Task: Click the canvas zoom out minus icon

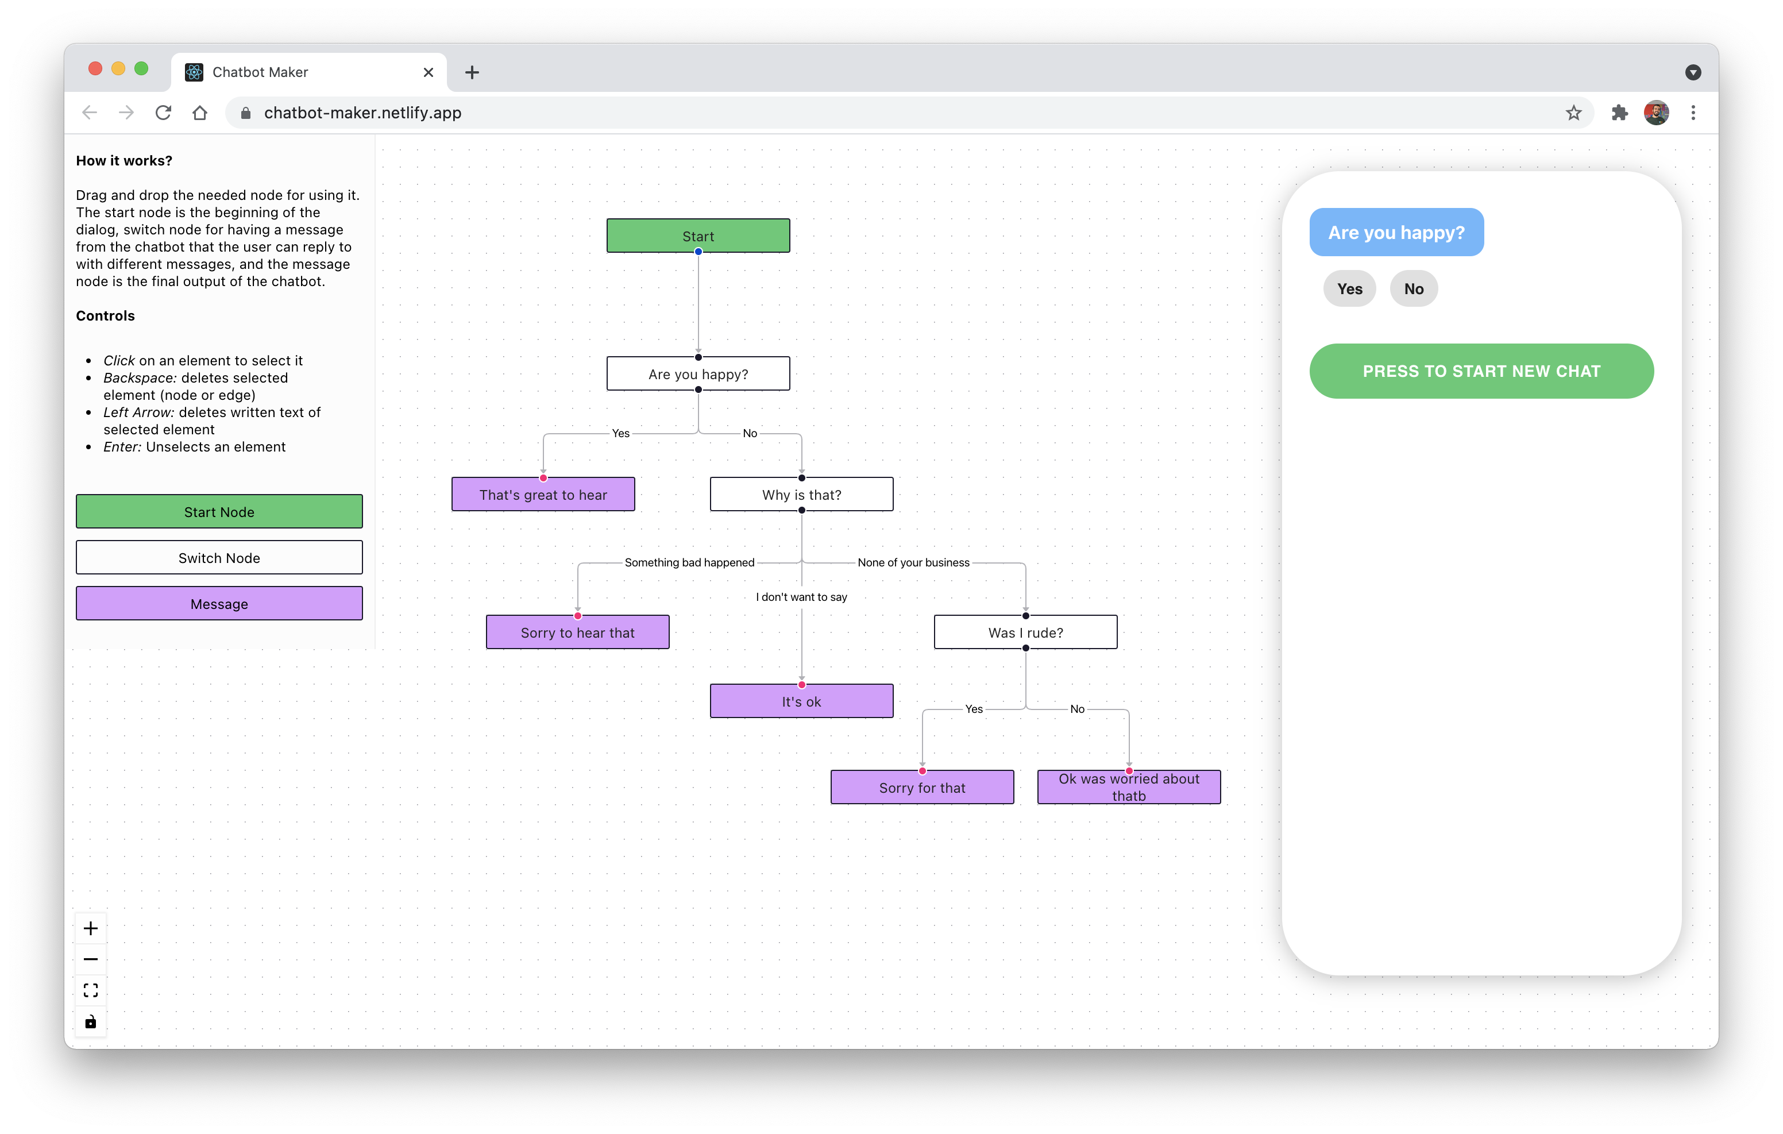Action: point(90,959)
